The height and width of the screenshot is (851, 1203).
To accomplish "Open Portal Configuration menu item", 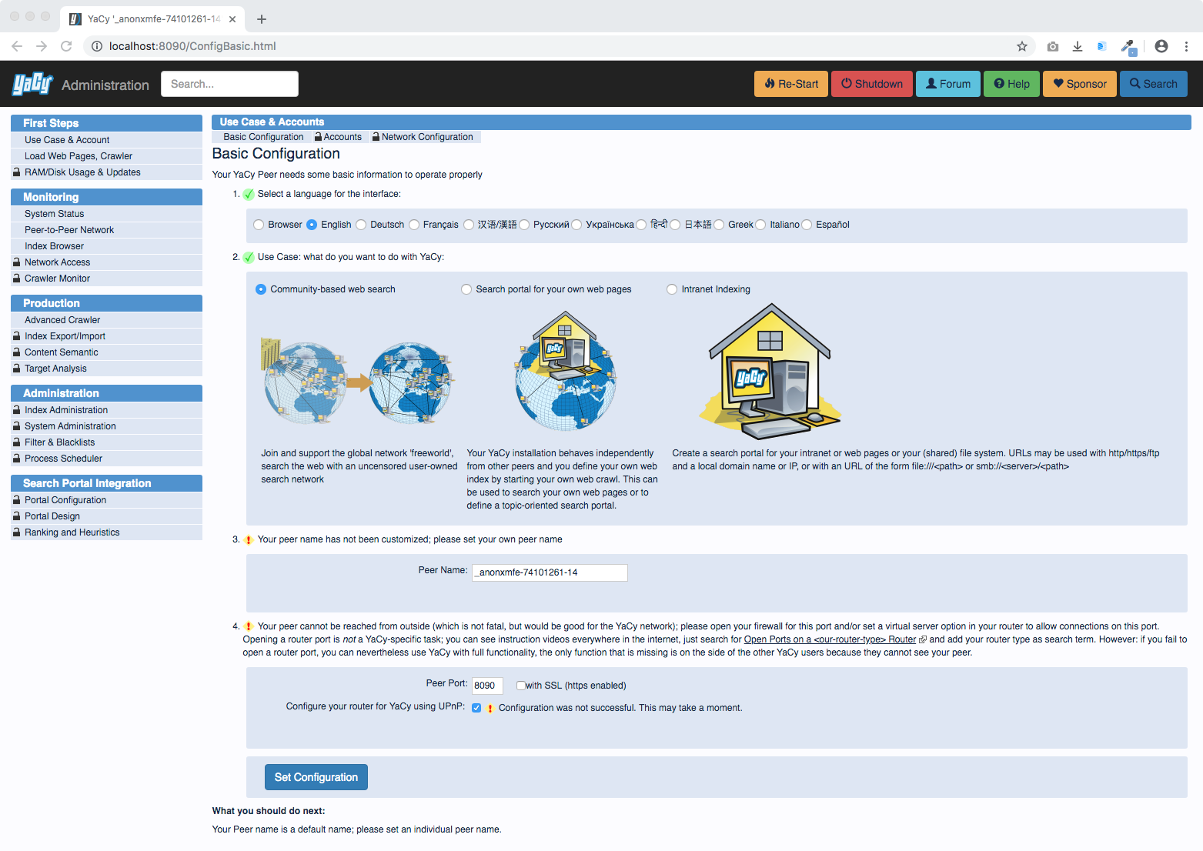I will tap(106, 500).
